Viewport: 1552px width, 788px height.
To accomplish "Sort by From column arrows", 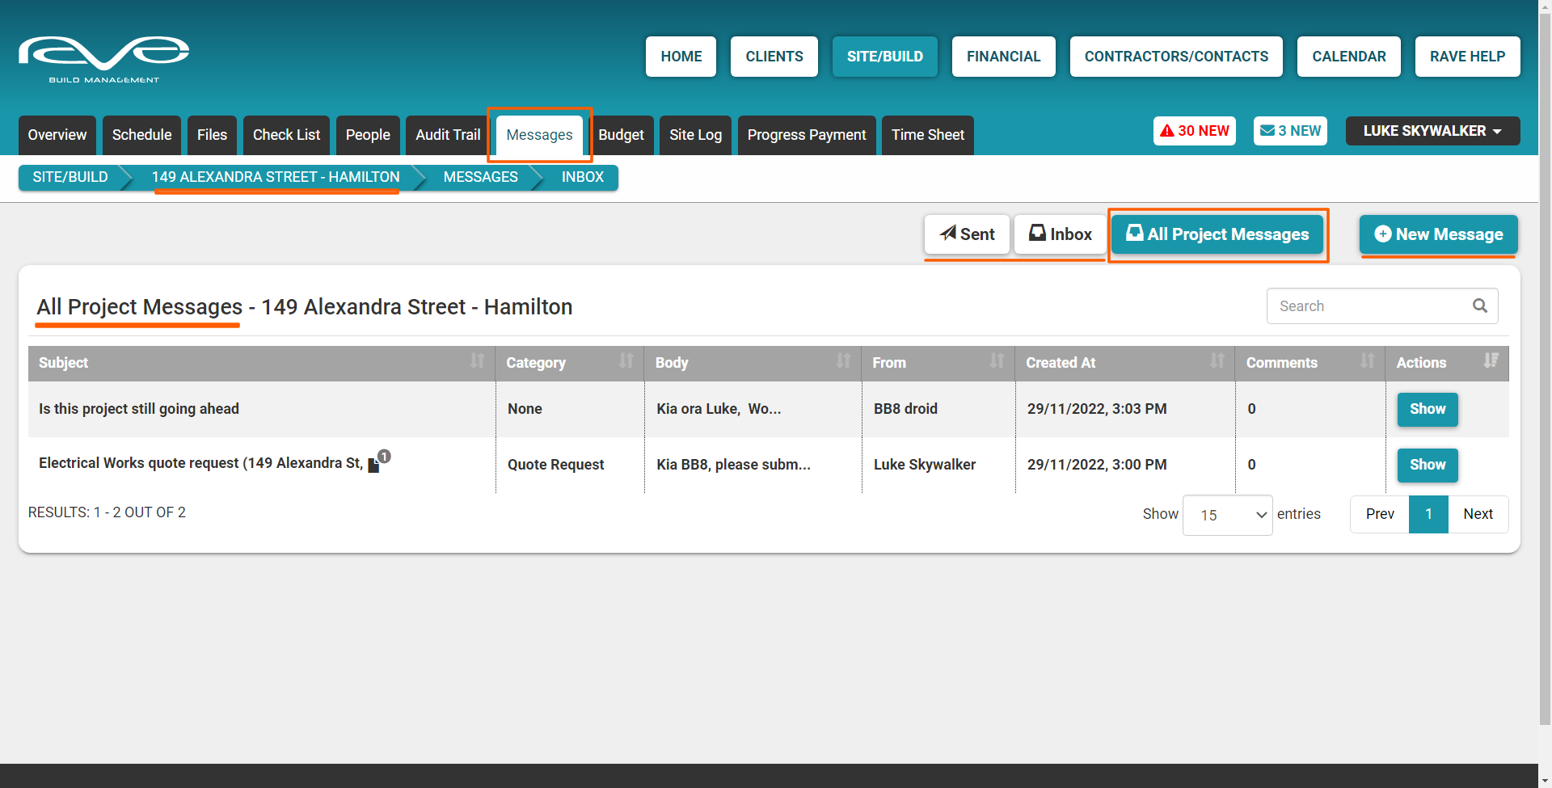I will (x=997, y=361).
